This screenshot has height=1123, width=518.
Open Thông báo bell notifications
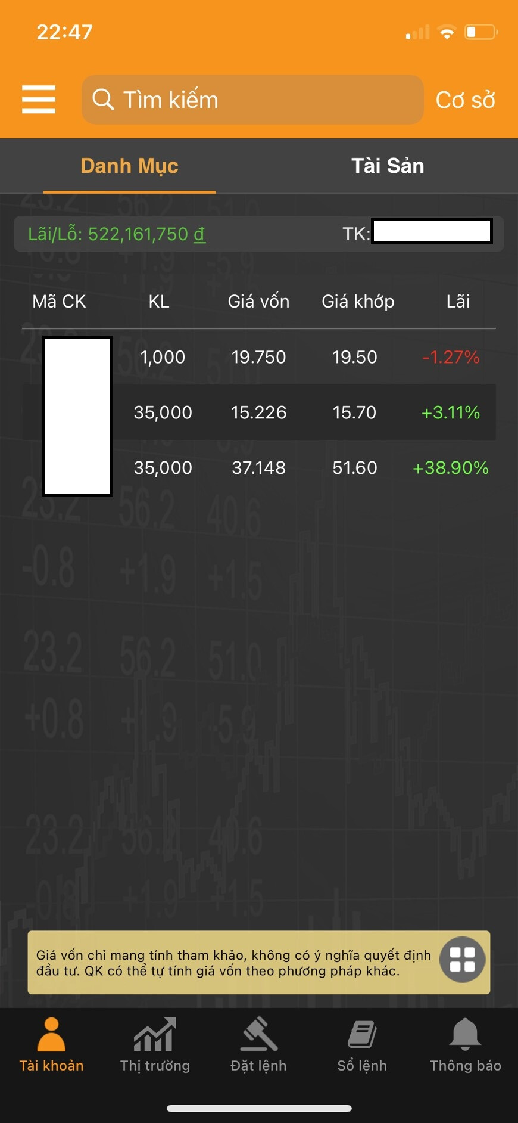point(465,1035)
